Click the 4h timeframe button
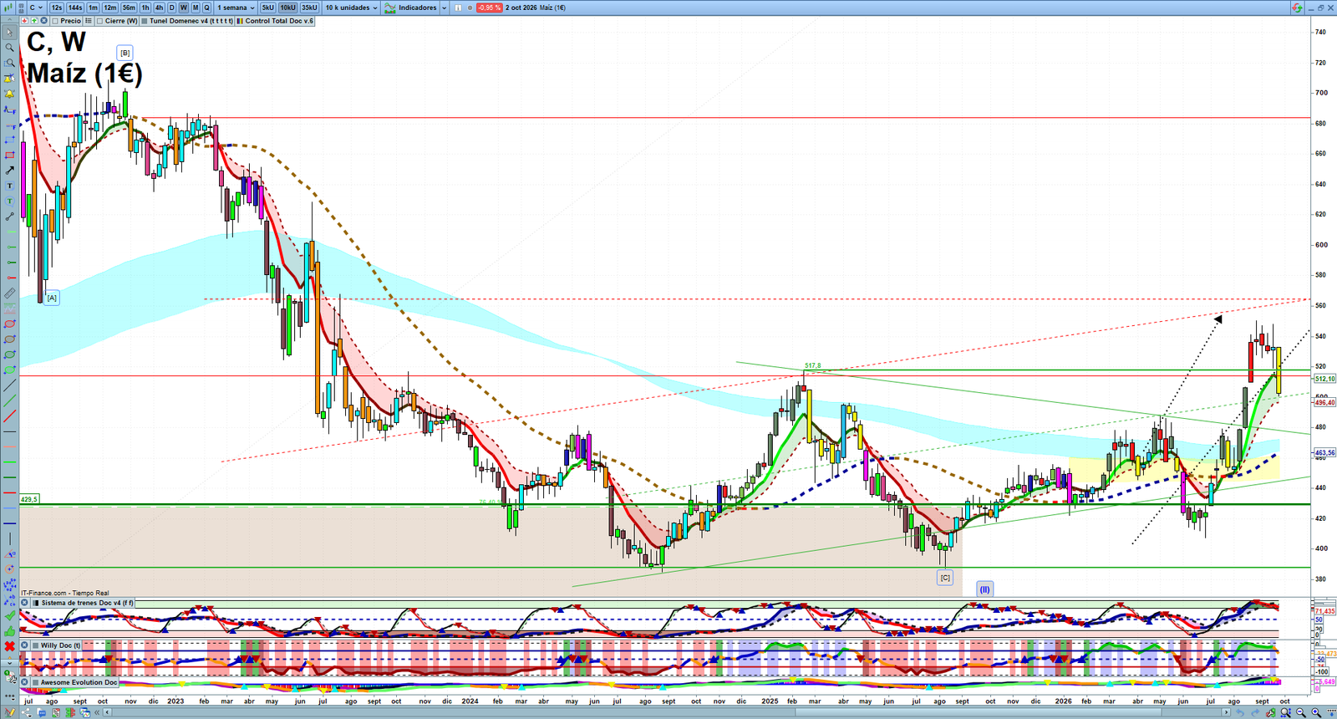The image size is (1337, 719). [159, 8]
